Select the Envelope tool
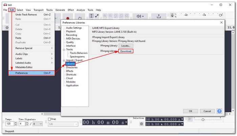This screenshot has width=237, height=136. click(97, 16)
